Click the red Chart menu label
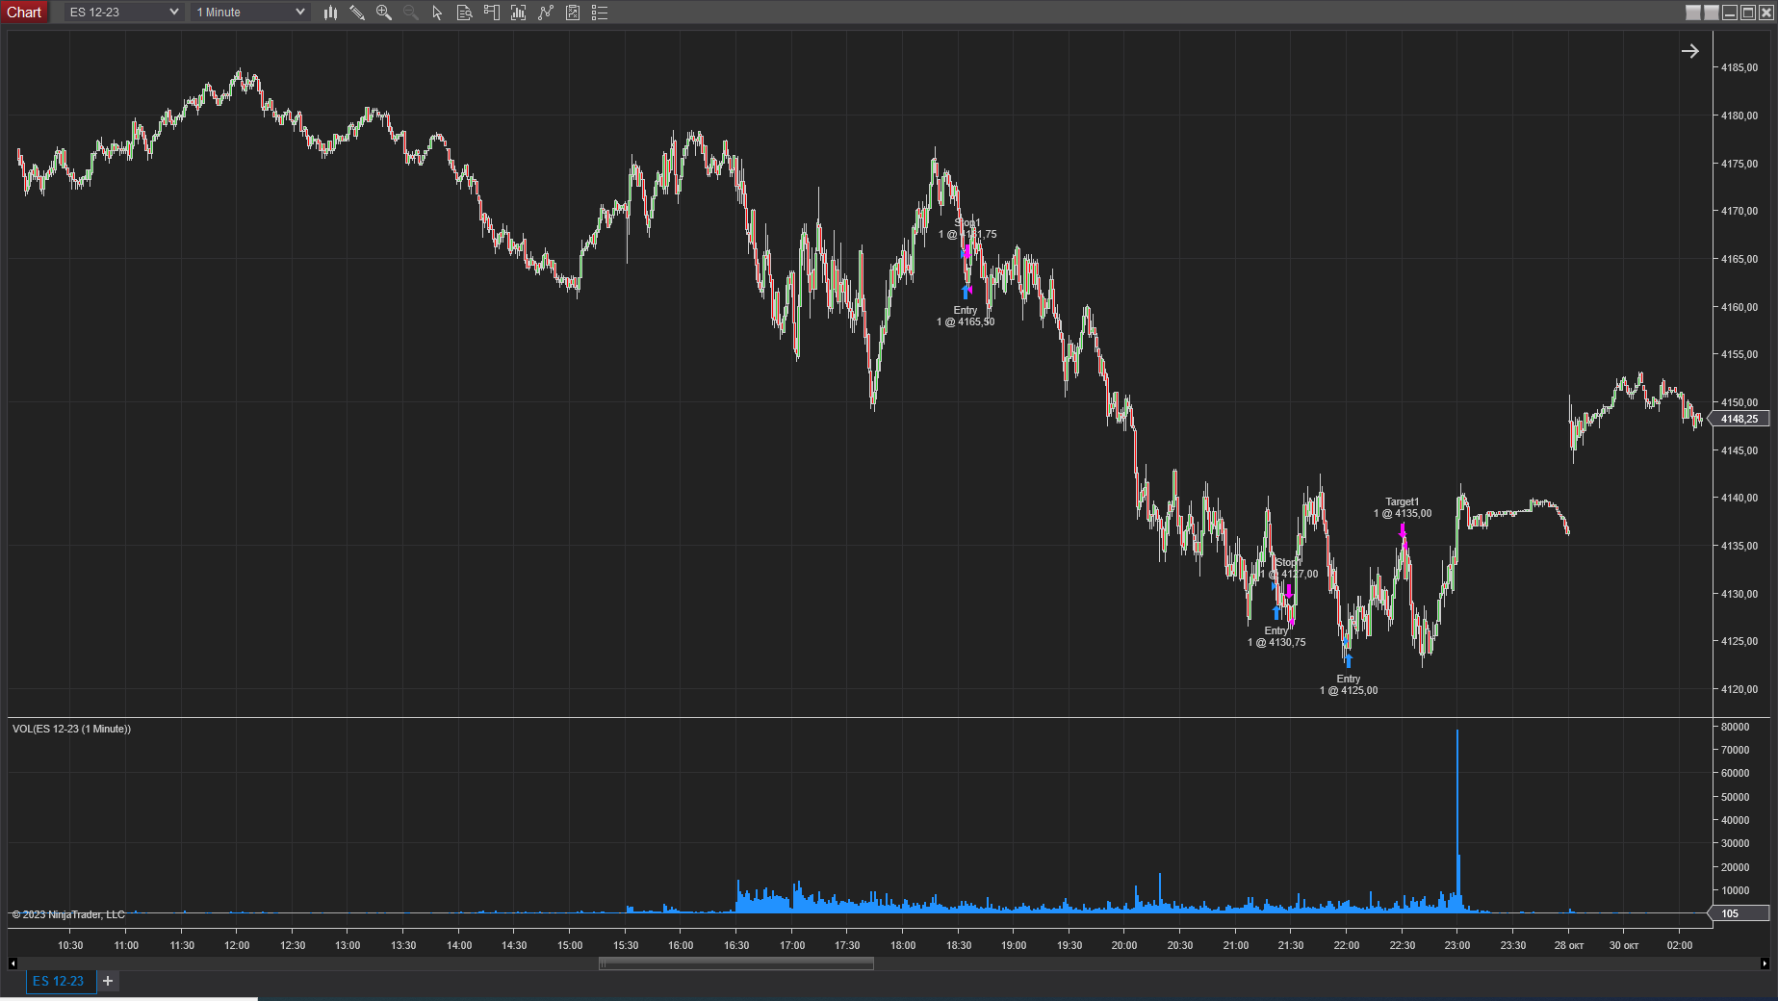Screen dimensions: 1778x1001 coord(24,13)
